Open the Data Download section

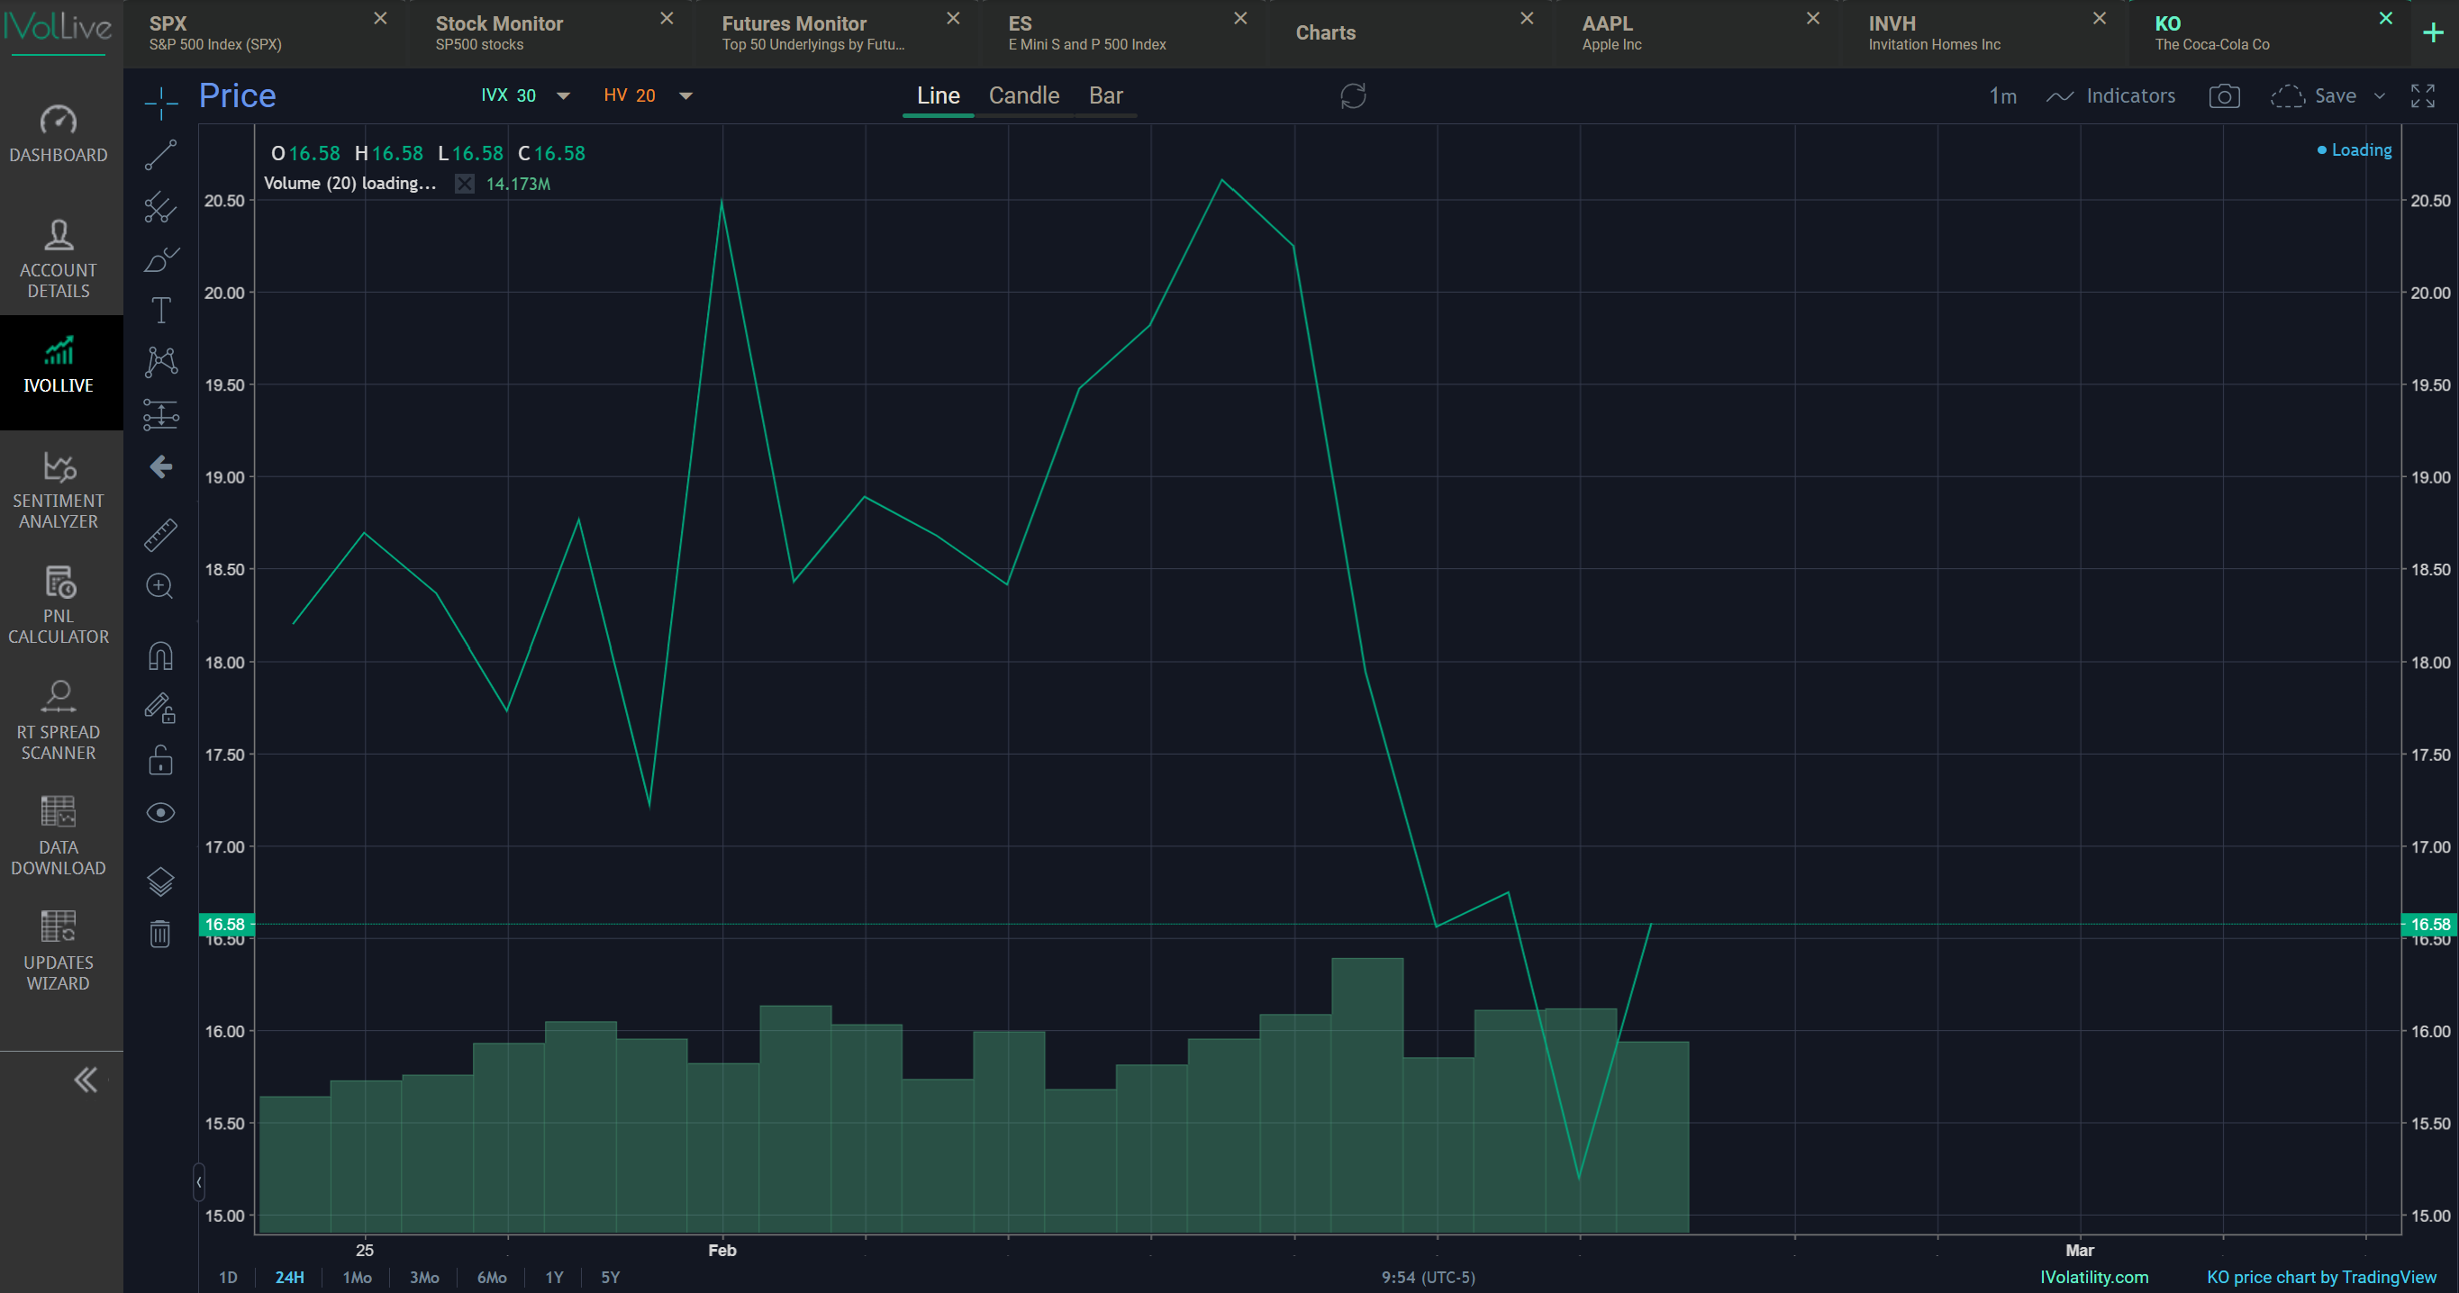coord(59,836)
